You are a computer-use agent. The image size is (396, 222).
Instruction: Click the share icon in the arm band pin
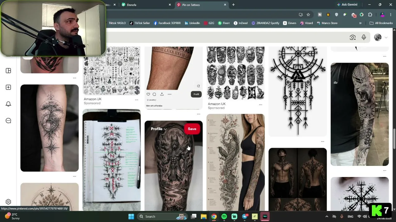pos(162,94)
